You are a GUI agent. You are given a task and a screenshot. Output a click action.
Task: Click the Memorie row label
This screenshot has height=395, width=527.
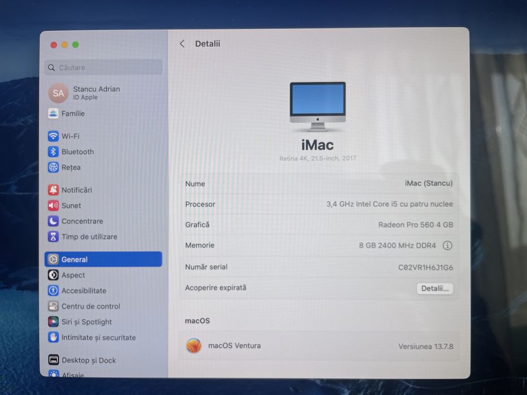[199, 245]
